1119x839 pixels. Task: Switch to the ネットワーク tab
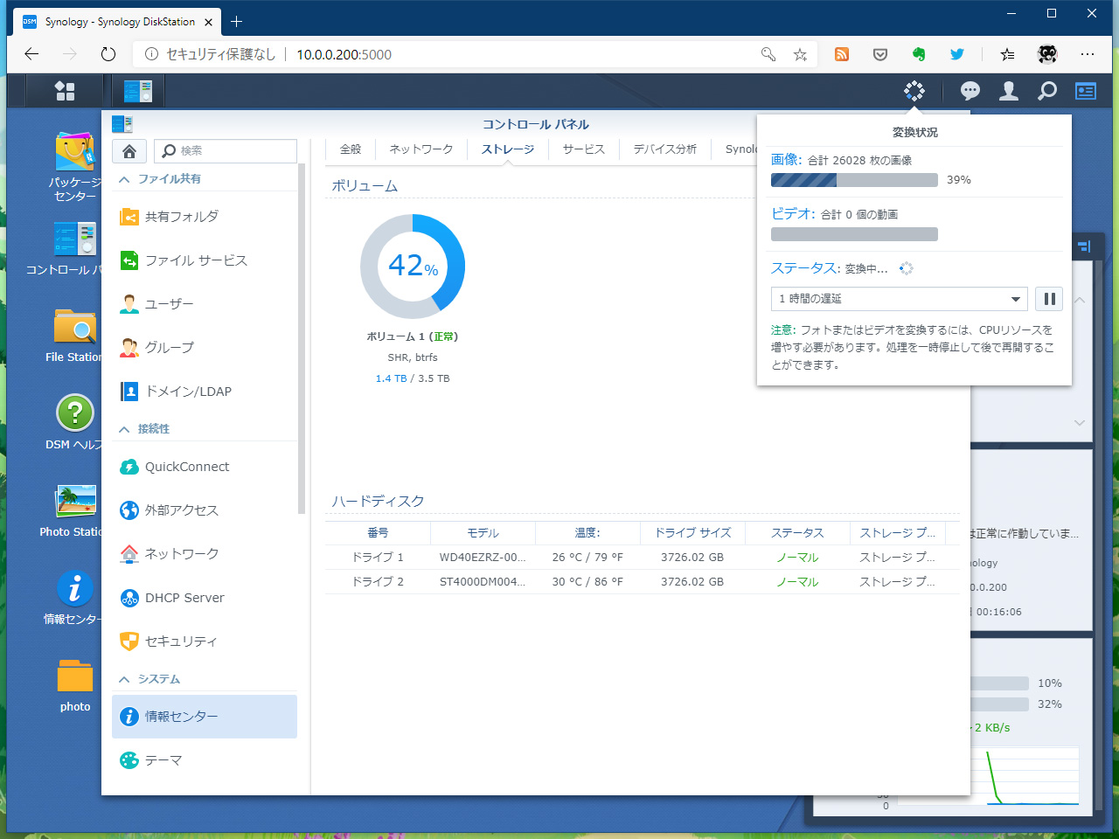(421, 149)
